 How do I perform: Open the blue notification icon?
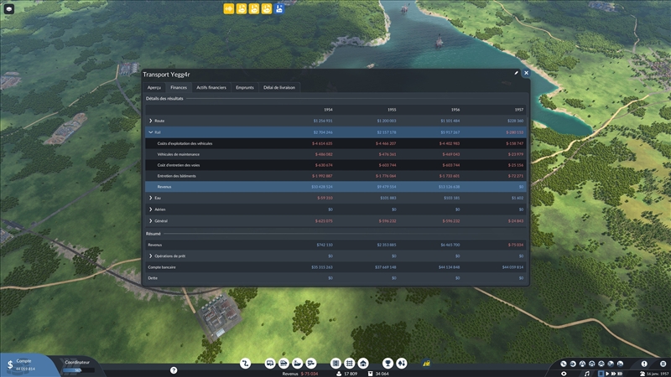(x=279, y=8)
